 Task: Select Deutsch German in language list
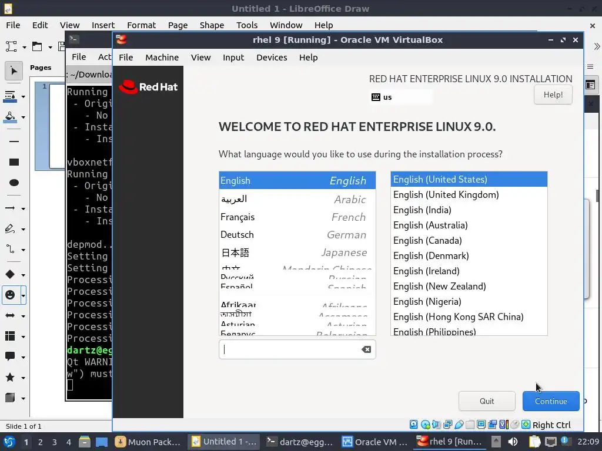[297, 235]
